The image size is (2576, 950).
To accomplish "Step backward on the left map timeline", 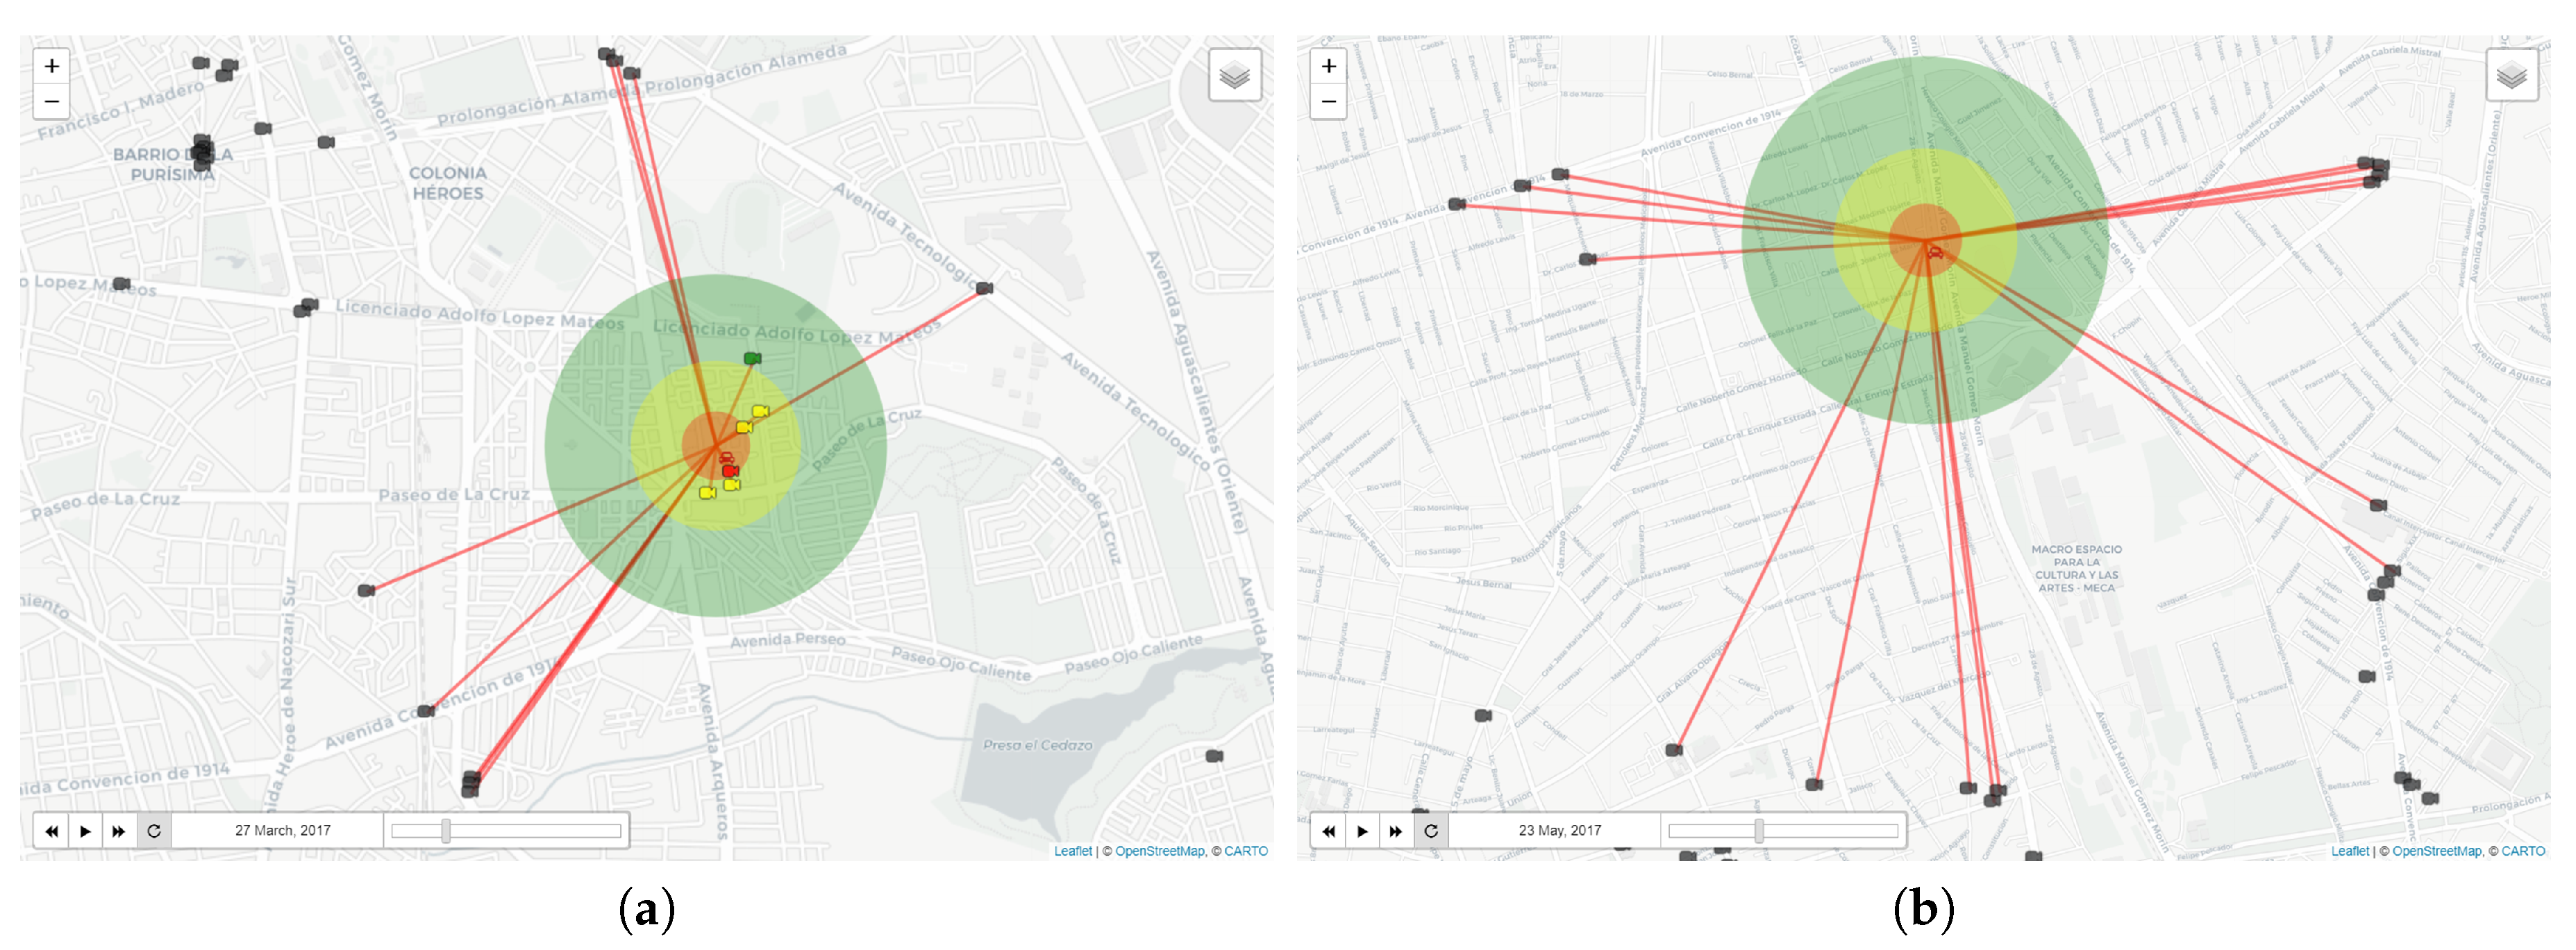I will pos(51,831).
